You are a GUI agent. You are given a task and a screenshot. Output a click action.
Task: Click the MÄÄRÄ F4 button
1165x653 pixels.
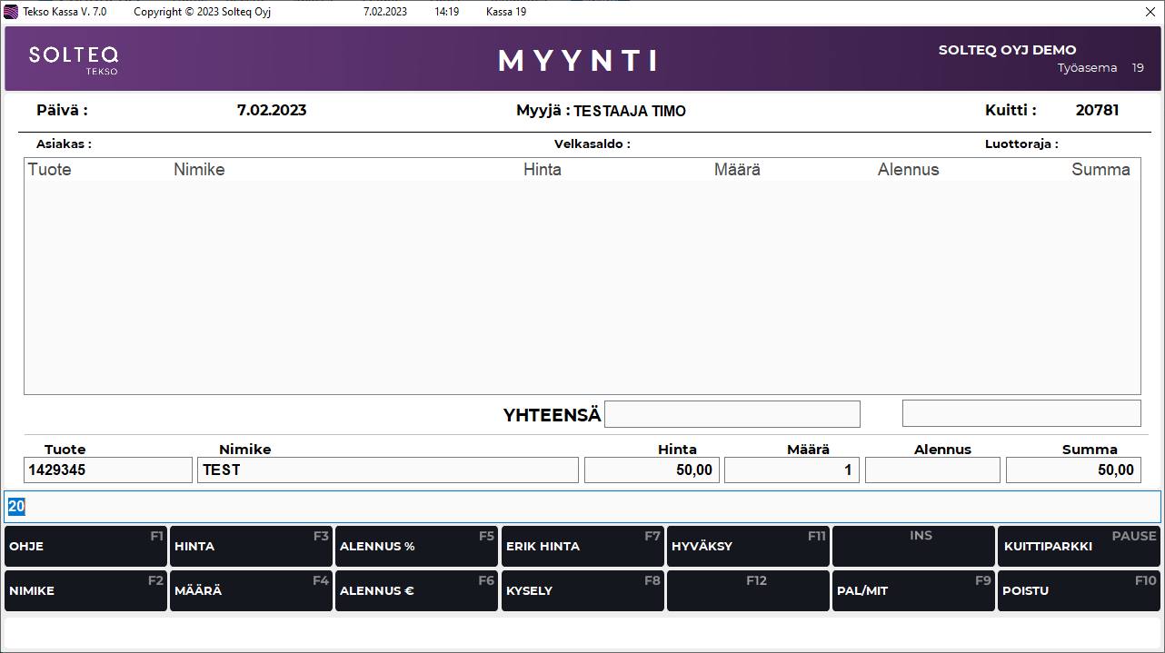(x=251, y=590)
